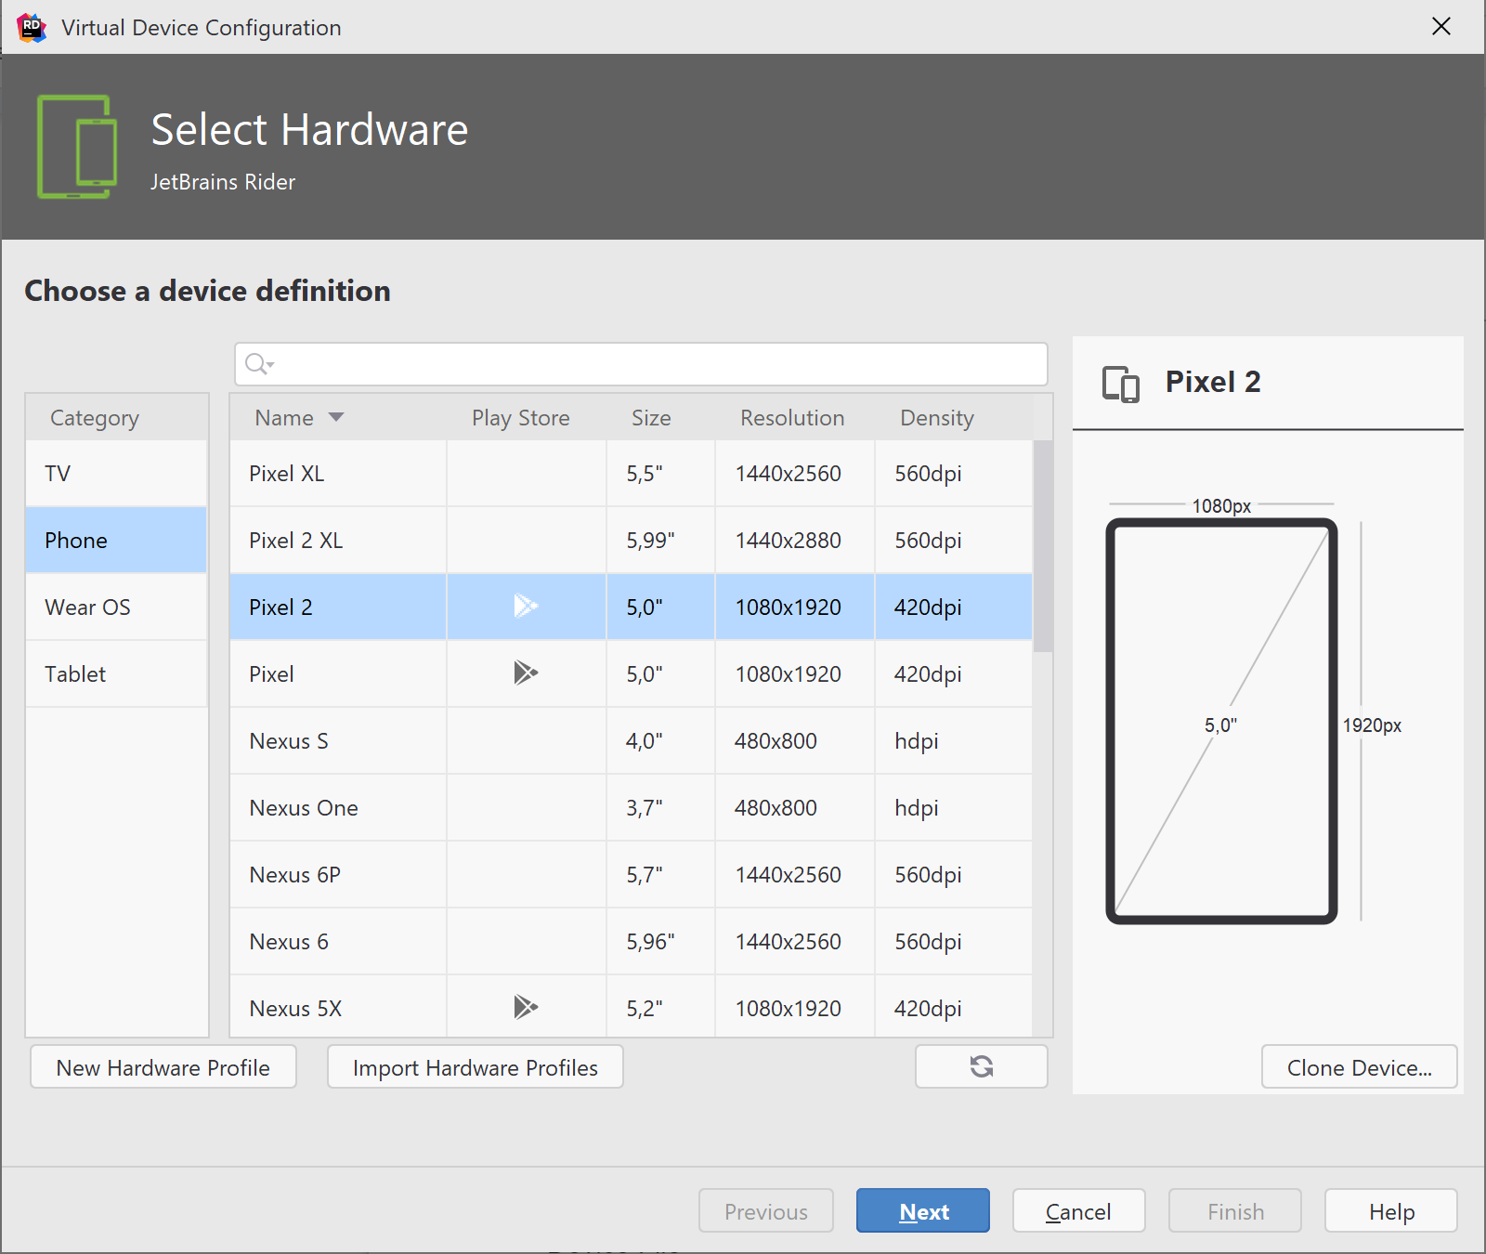
Task: Click the 5,5" size cell
Action: point(660,474)
